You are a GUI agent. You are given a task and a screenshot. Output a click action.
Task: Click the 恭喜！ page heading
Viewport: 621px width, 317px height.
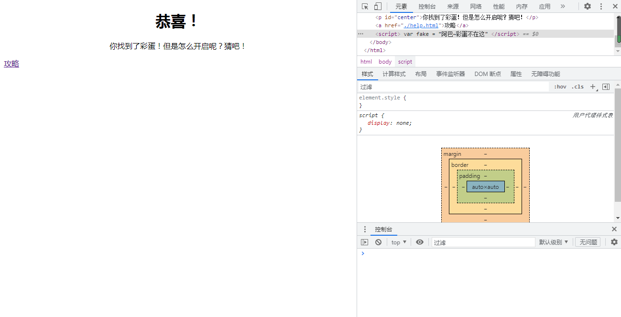click(177, 22)
